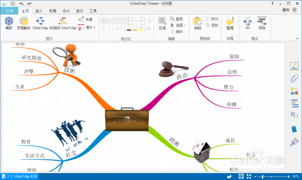The width and height of the screenshot is (302, 180).
Task: Click 剪切 cut button
Action: pyautogui.click(x=212, y=19)
